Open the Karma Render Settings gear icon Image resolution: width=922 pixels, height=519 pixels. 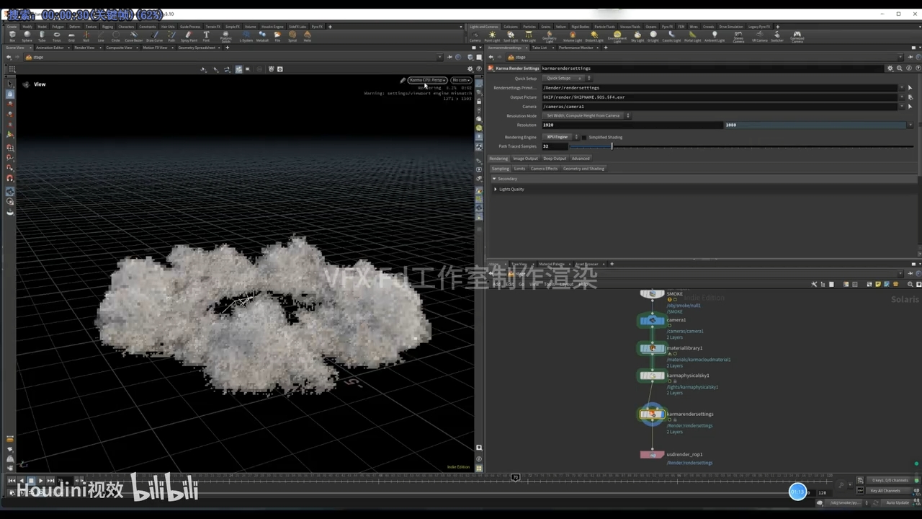coord(890,68)
